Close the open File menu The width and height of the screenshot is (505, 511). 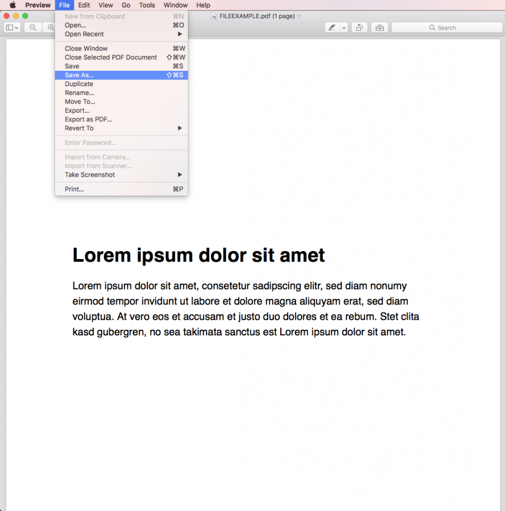(64, 5)
